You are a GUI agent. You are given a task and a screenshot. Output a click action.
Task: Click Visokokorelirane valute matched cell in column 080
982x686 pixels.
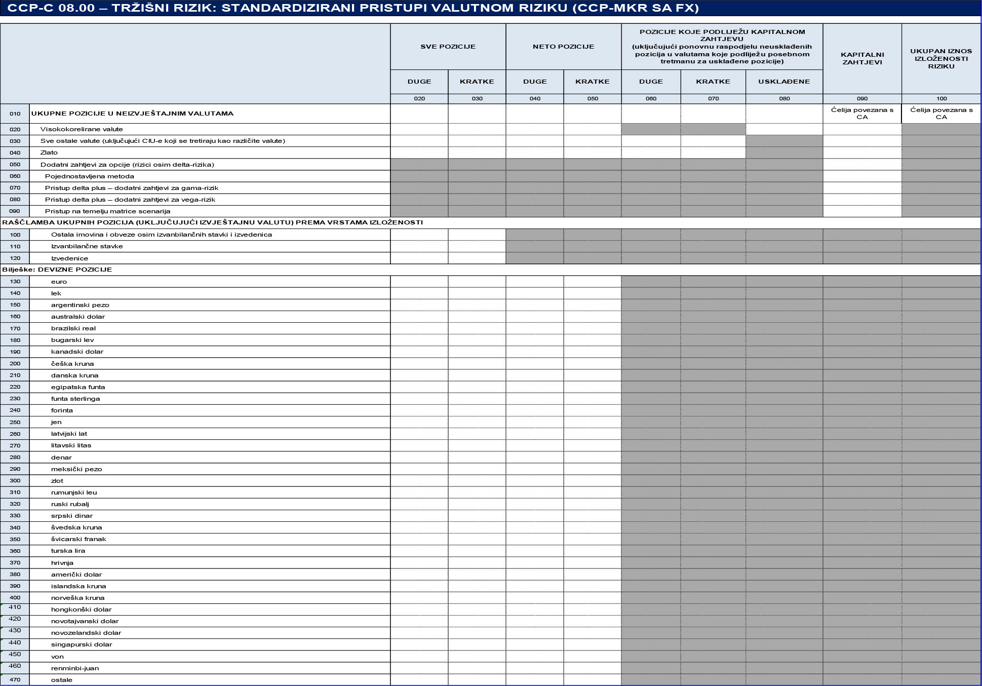coord(783,129)
